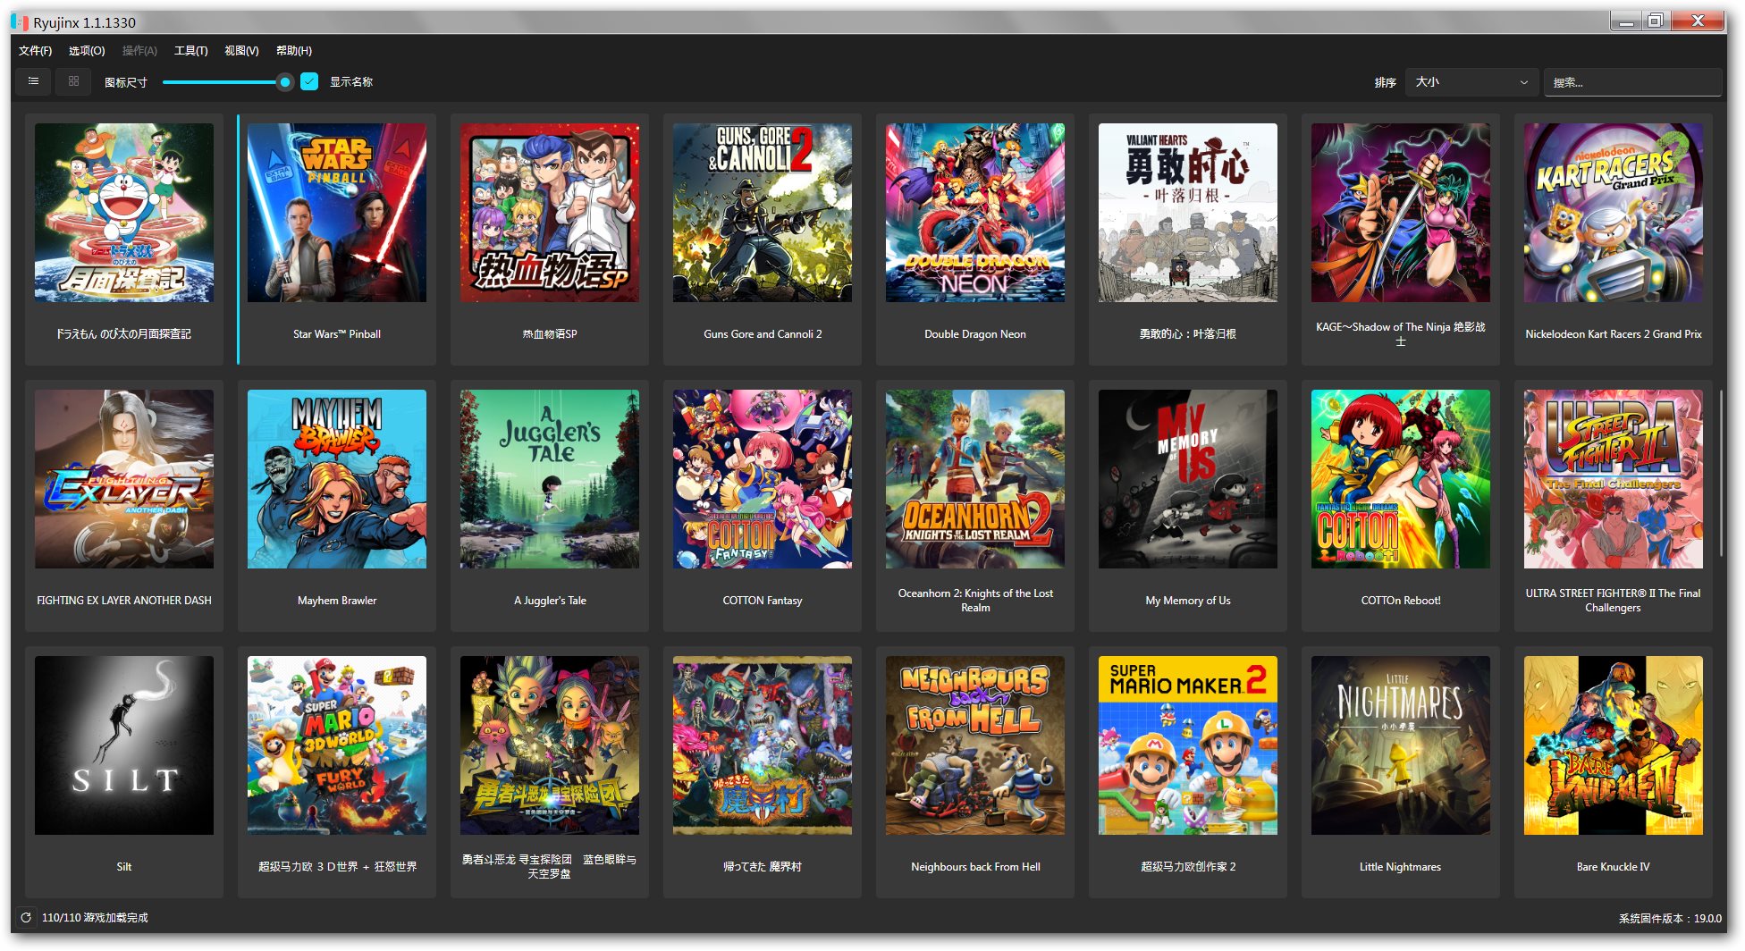Image resolution: width=1745 pixels, height=951 pixels.
Task: Click the Little Nightmares title text
Action: pyautogui.click(x=1401, y=867)
